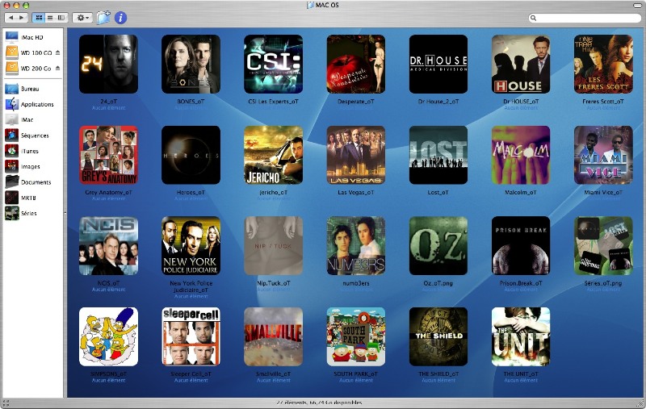
Task: Select the Miami Vice_oT icon
Action: 603,155
